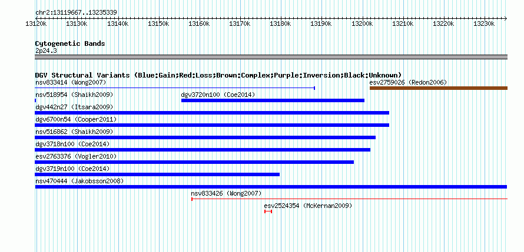
Task: Click the chr2:13119667..13235339 coordinate label
Action: [x=76, y=13]
